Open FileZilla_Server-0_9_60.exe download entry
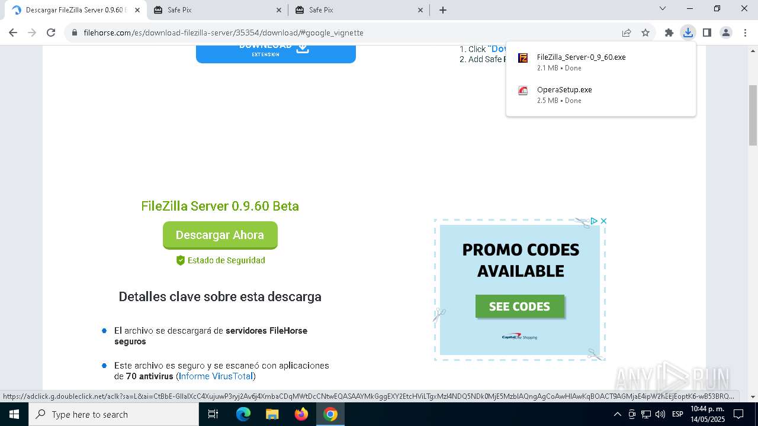This screenshot has height=426, width=758. (x=600, y=62)
